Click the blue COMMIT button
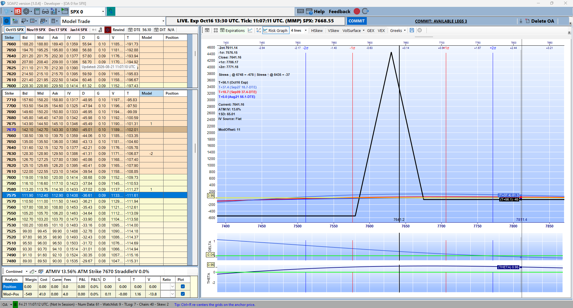This screenshot has width=573, height=308. click(x=356, y=21)
